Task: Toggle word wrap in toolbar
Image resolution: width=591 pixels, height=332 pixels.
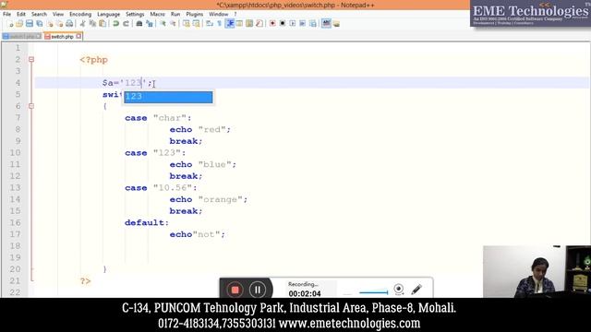Action: point(210,24)
